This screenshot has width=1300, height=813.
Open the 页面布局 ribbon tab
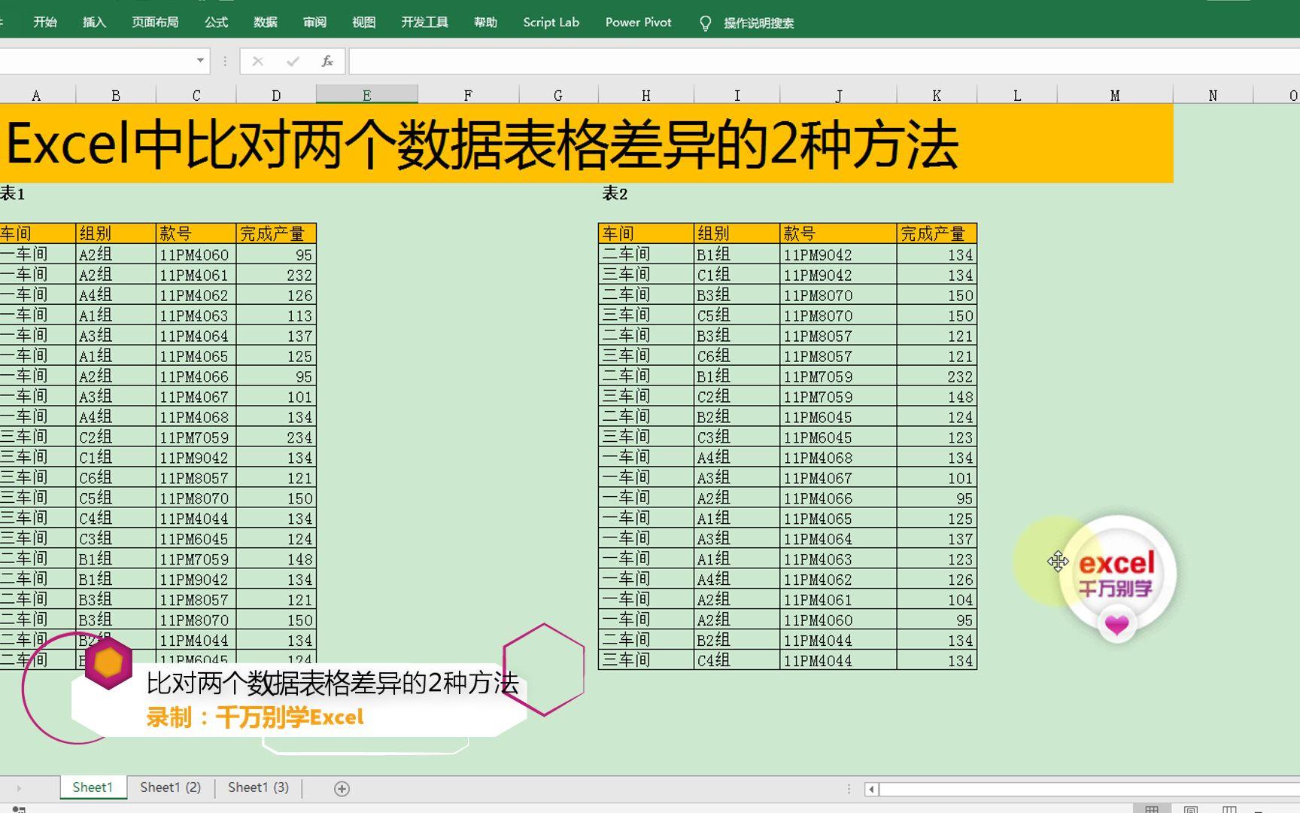(x=155, y=23)
